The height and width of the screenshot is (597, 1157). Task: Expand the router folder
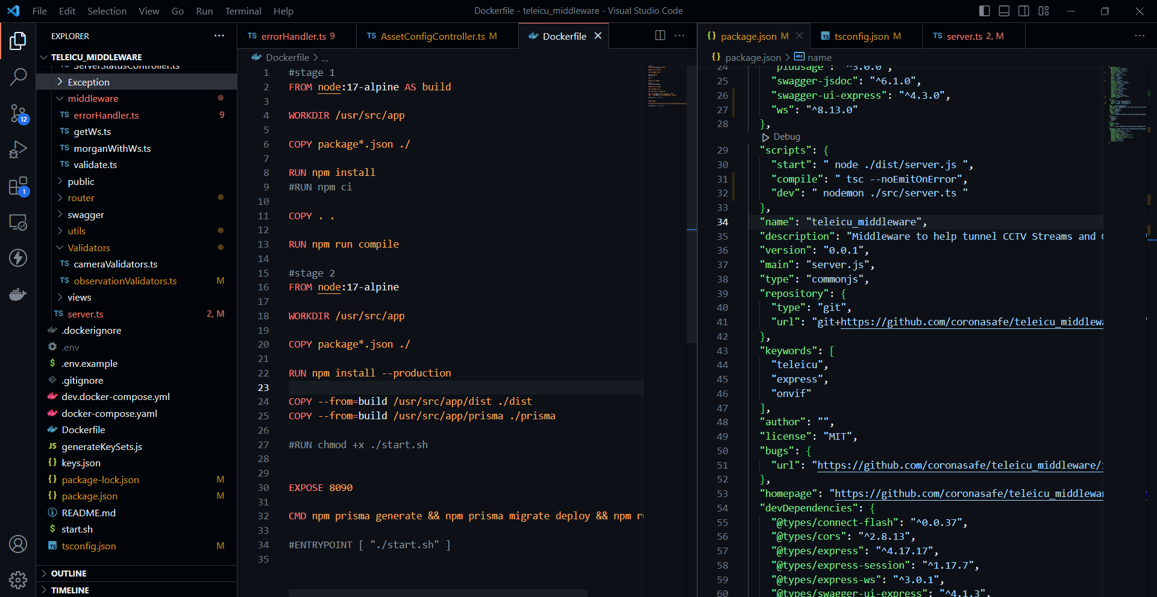click(x=81, y=198)
